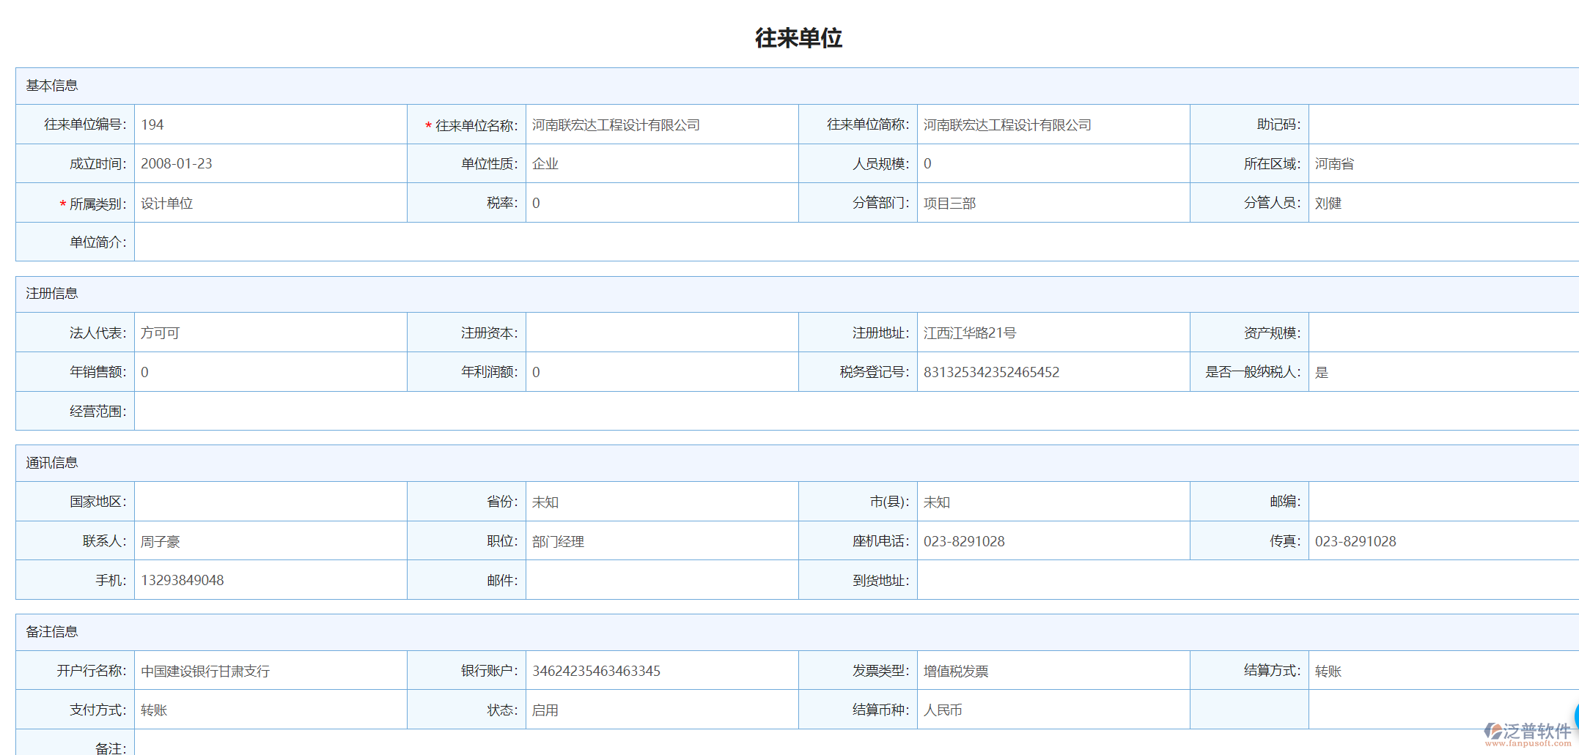Click the 税务登记号 number field
Screen dimensions: 1579x755
click(991, 373)
